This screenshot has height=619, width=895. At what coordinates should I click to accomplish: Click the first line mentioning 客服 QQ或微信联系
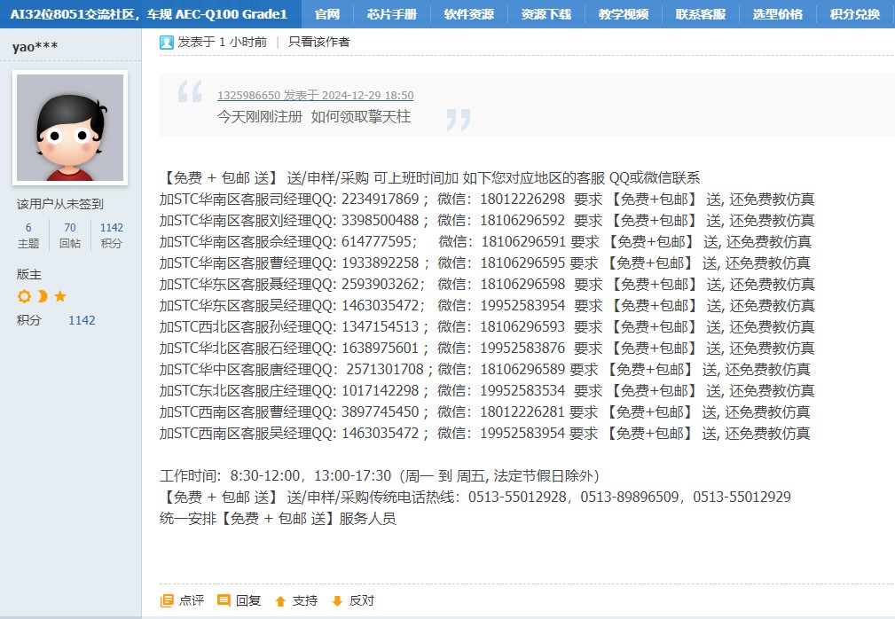pyautogui.click(x=430, y=178)
